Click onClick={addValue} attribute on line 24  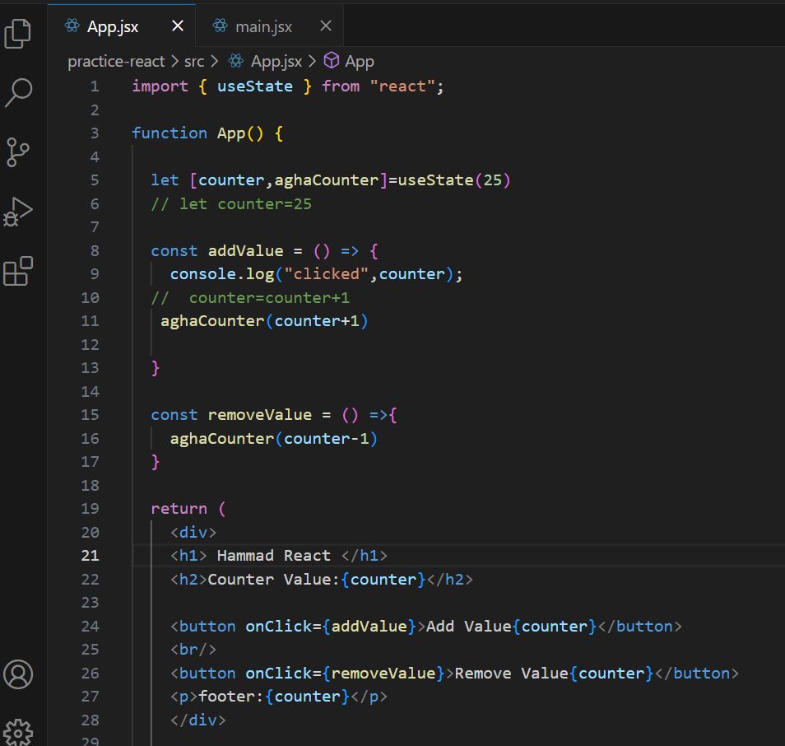[331, 627]
